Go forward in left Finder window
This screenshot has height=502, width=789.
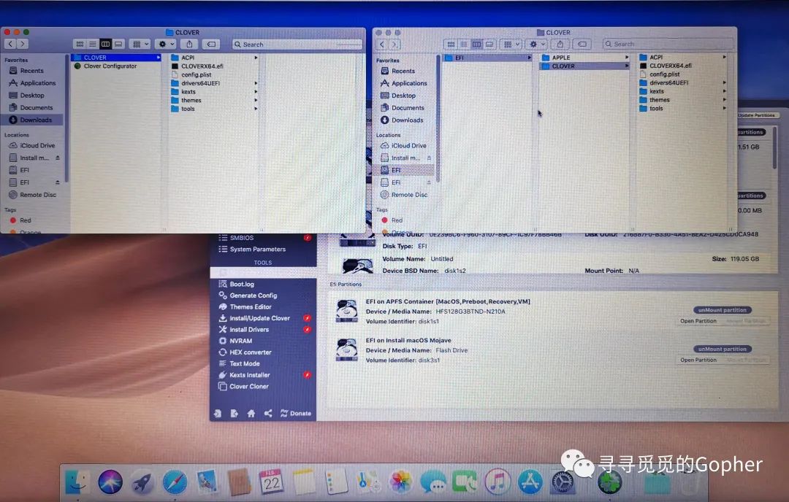[22, 45]
